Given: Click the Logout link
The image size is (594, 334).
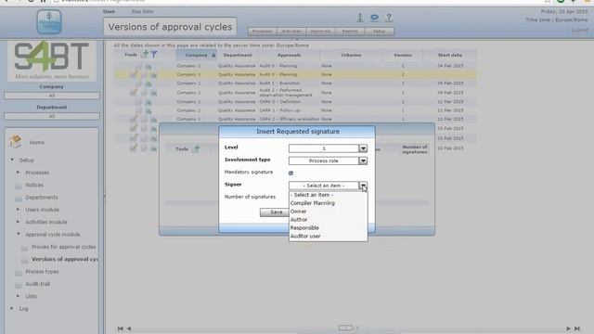Looking at the screenshot, I should pyautogui.click(x=580, y=30).
